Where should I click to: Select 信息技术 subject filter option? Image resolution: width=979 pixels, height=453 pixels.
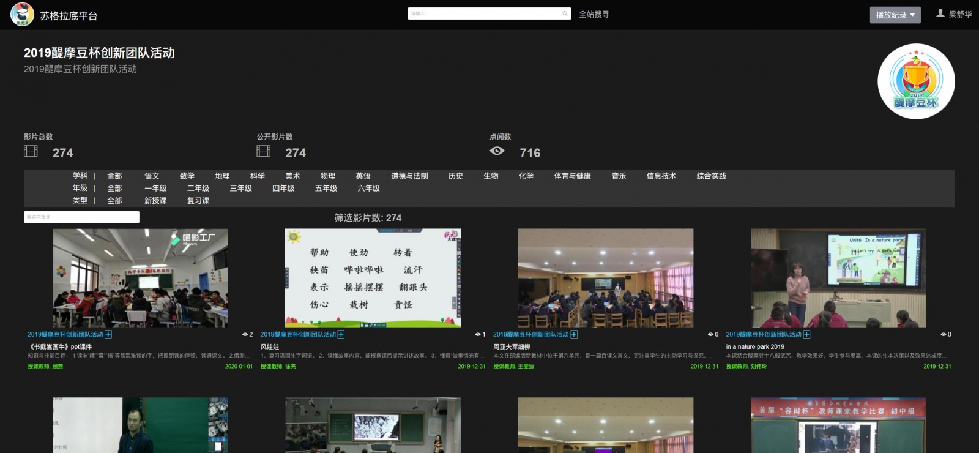pos(661,176)
